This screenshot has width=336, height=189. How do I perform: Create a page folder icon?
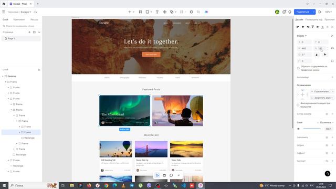(34, 32)
